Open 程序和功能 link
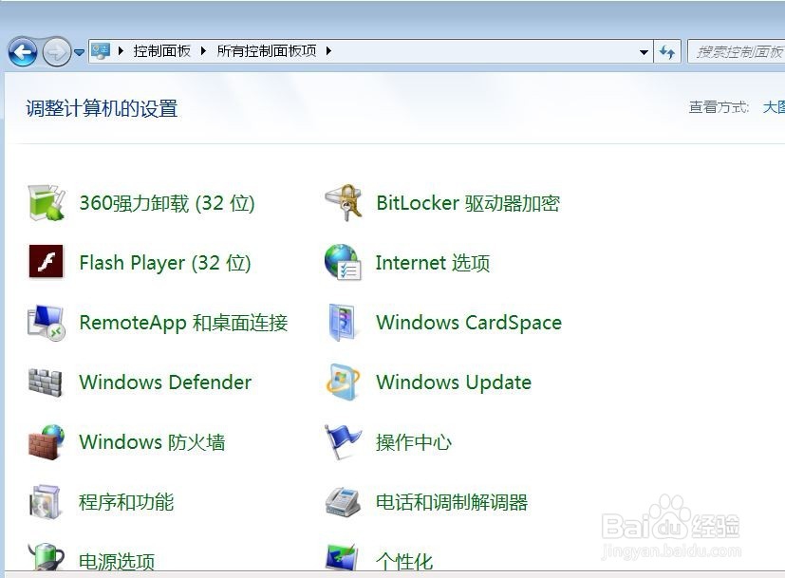785x578 pixels. tap(126, 502)
